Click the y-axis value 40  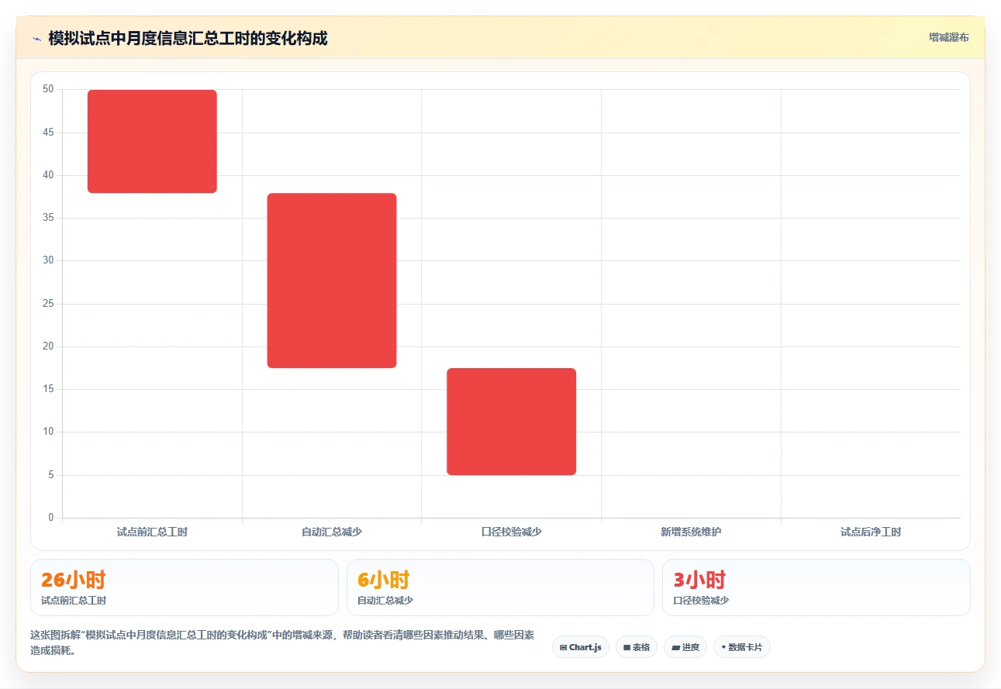click(x=48, y=175)
